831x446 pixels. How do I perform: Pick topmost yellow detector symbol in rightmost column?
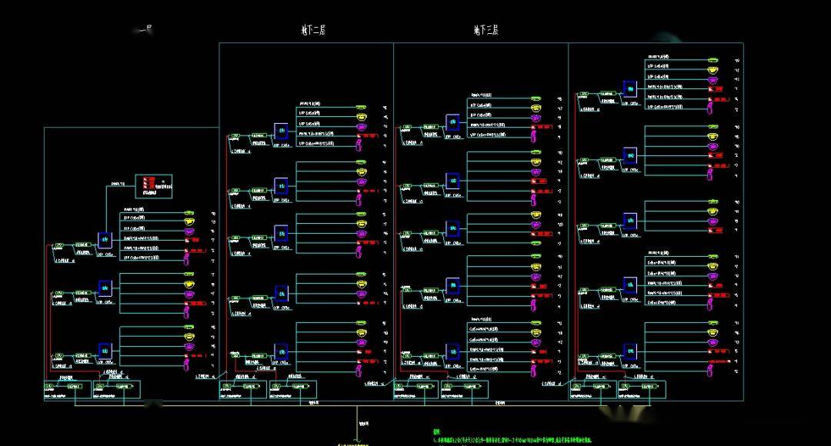(713, 70)
